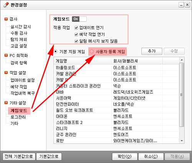The image size is (192, 163).
Task: Select the 군주 온라인 row
Action: [116, 135]
